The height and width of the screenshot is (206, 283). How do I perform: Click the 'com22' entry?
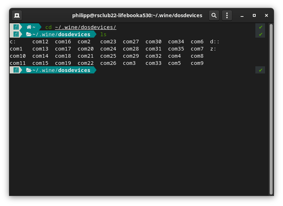(85, 63)
